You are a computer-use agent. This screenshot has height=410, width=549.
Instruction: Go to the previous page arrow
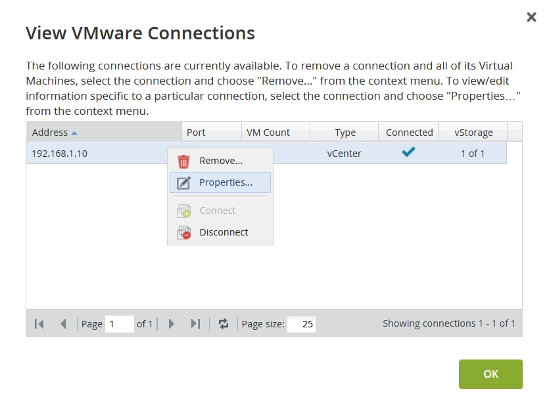coord(63,324)
